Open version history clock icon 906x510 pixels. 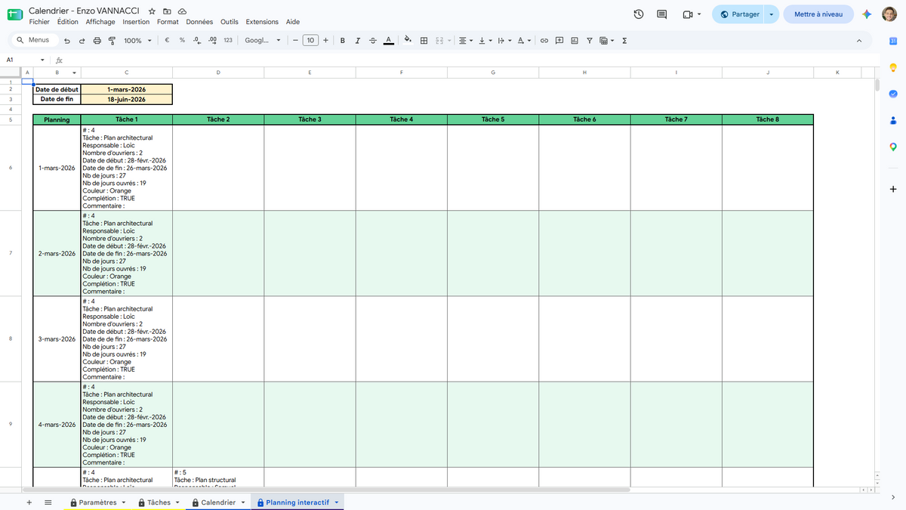tap(639, 14)
